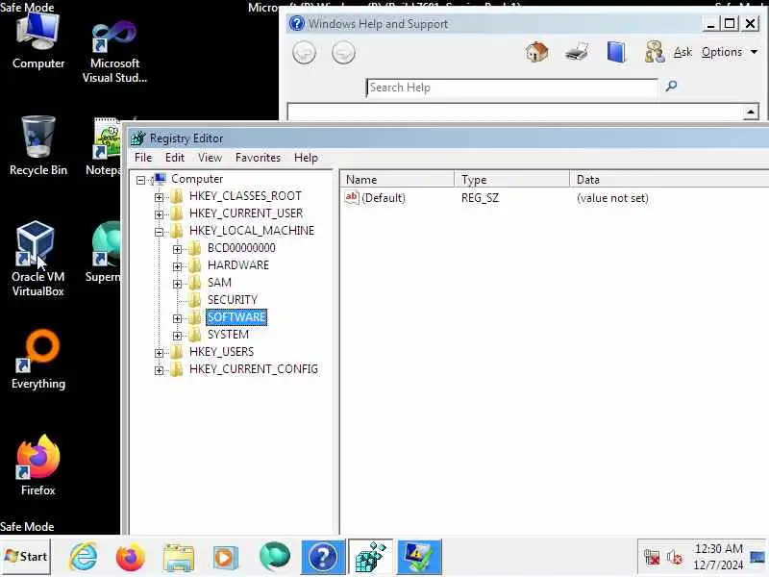
Task: Click the Forward arrow in Help and Support
Action: point(343,53)
